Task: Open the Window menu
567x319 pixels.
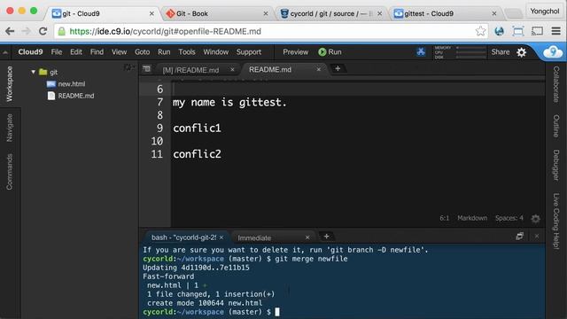Action: coord(215,52)
